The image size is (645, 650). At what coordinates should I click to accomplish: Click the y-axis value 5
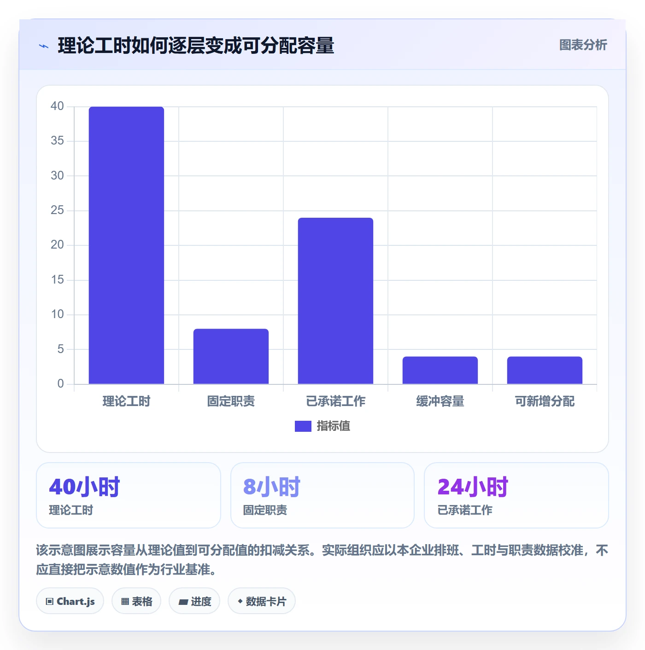[60, 349]
